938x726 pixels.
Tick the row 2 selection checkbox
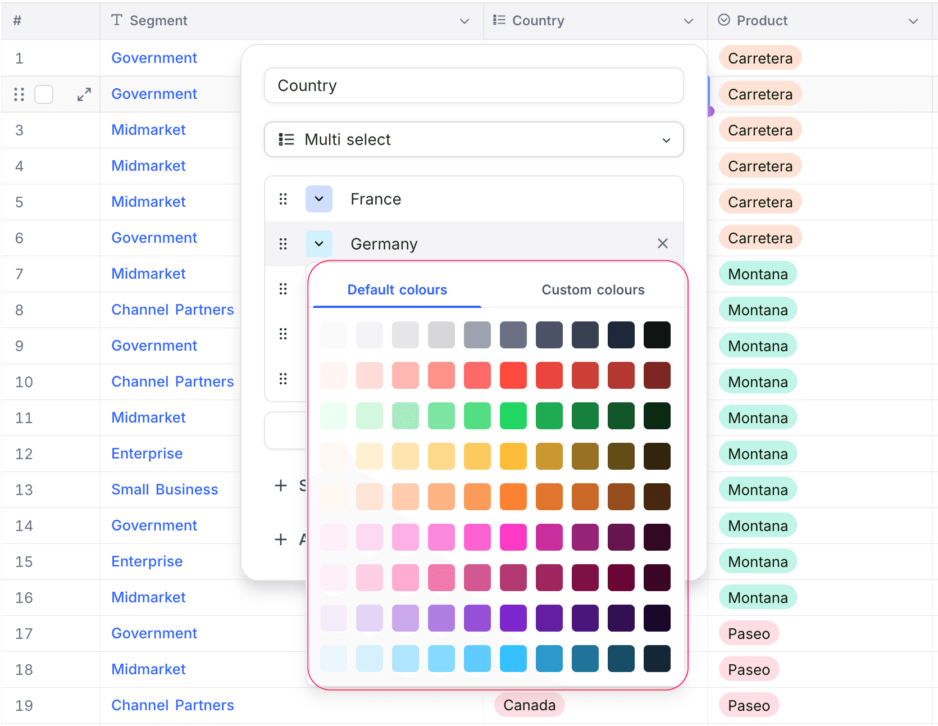point(44,94)
